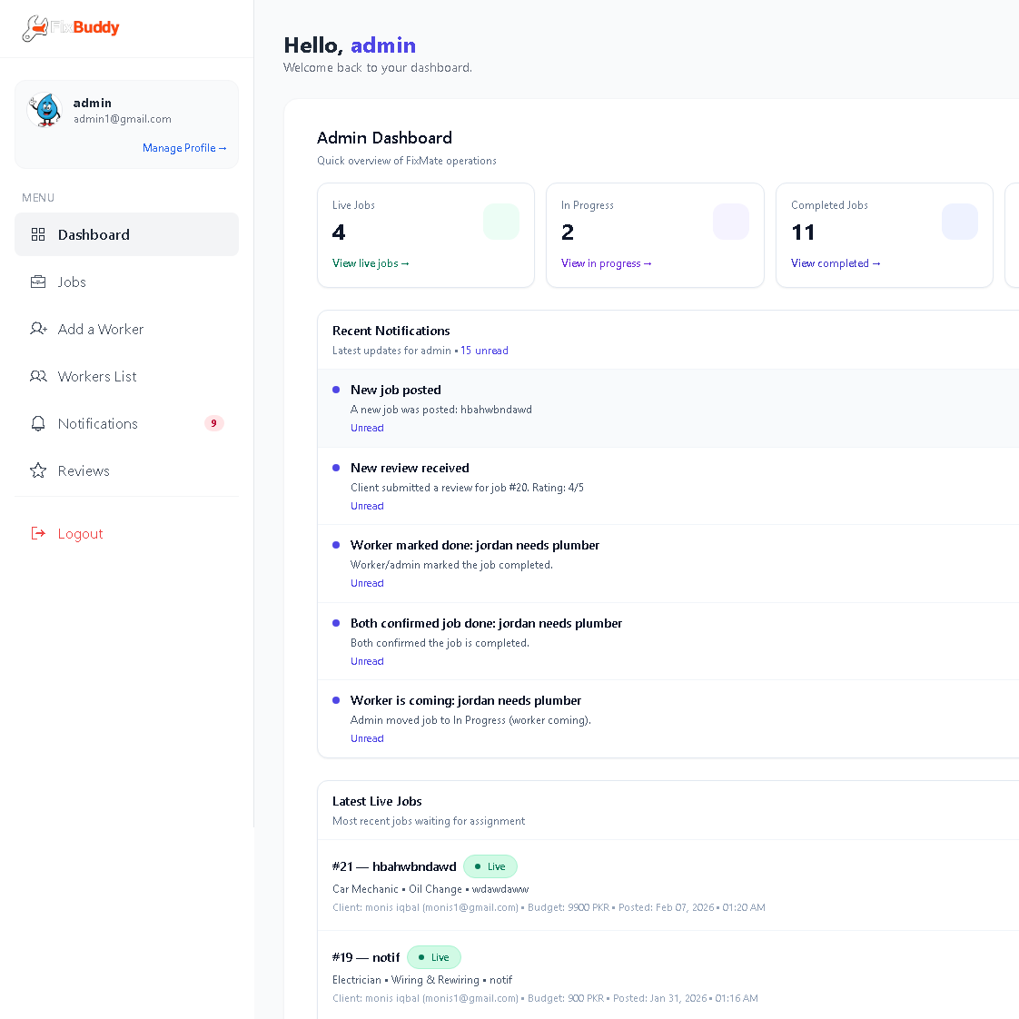The height and width of the screenshot is (1019, 1019).
Task: Go to Workers List in sidebar
Action: pos(97,376)
